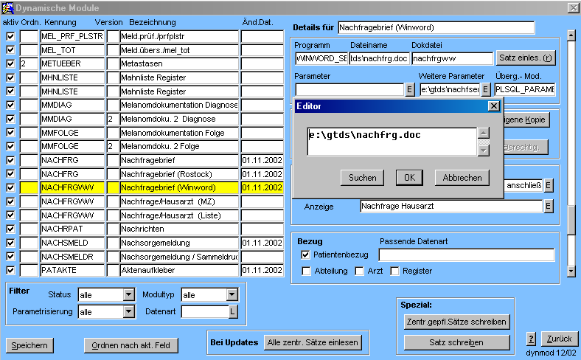581x360 pixels.
Task: Toggle the Patientenbezug checkbox
Action: point(306,255)
